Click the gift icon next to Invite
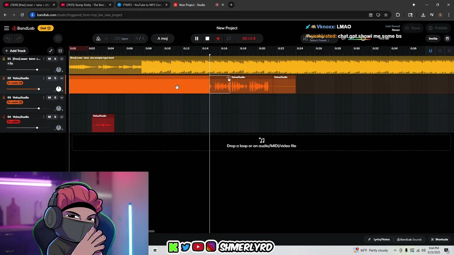 click(x=447, y=38)
